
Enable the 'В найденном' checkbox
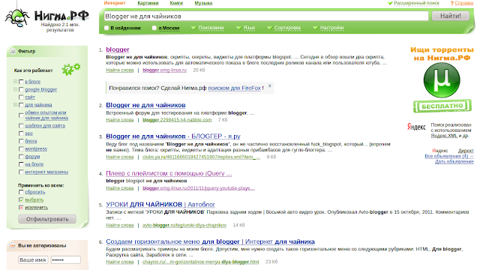tap(106, 28)
